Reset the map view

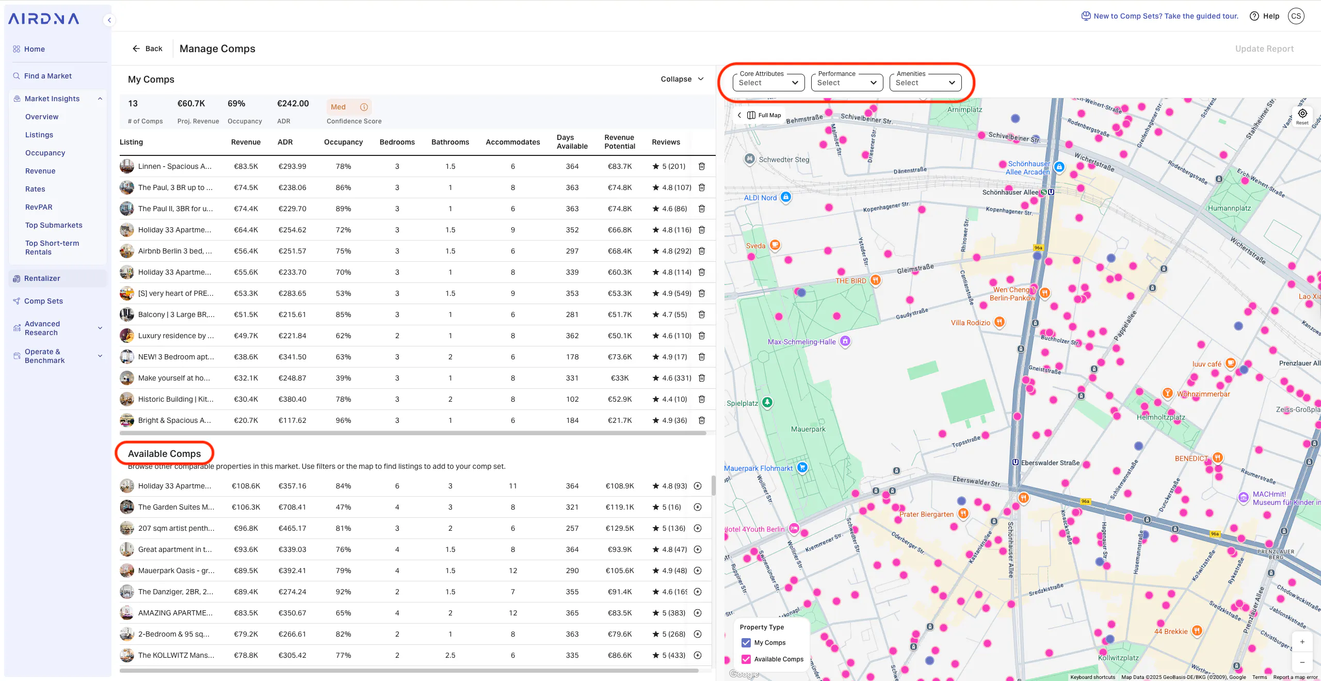click(1302, 116)
